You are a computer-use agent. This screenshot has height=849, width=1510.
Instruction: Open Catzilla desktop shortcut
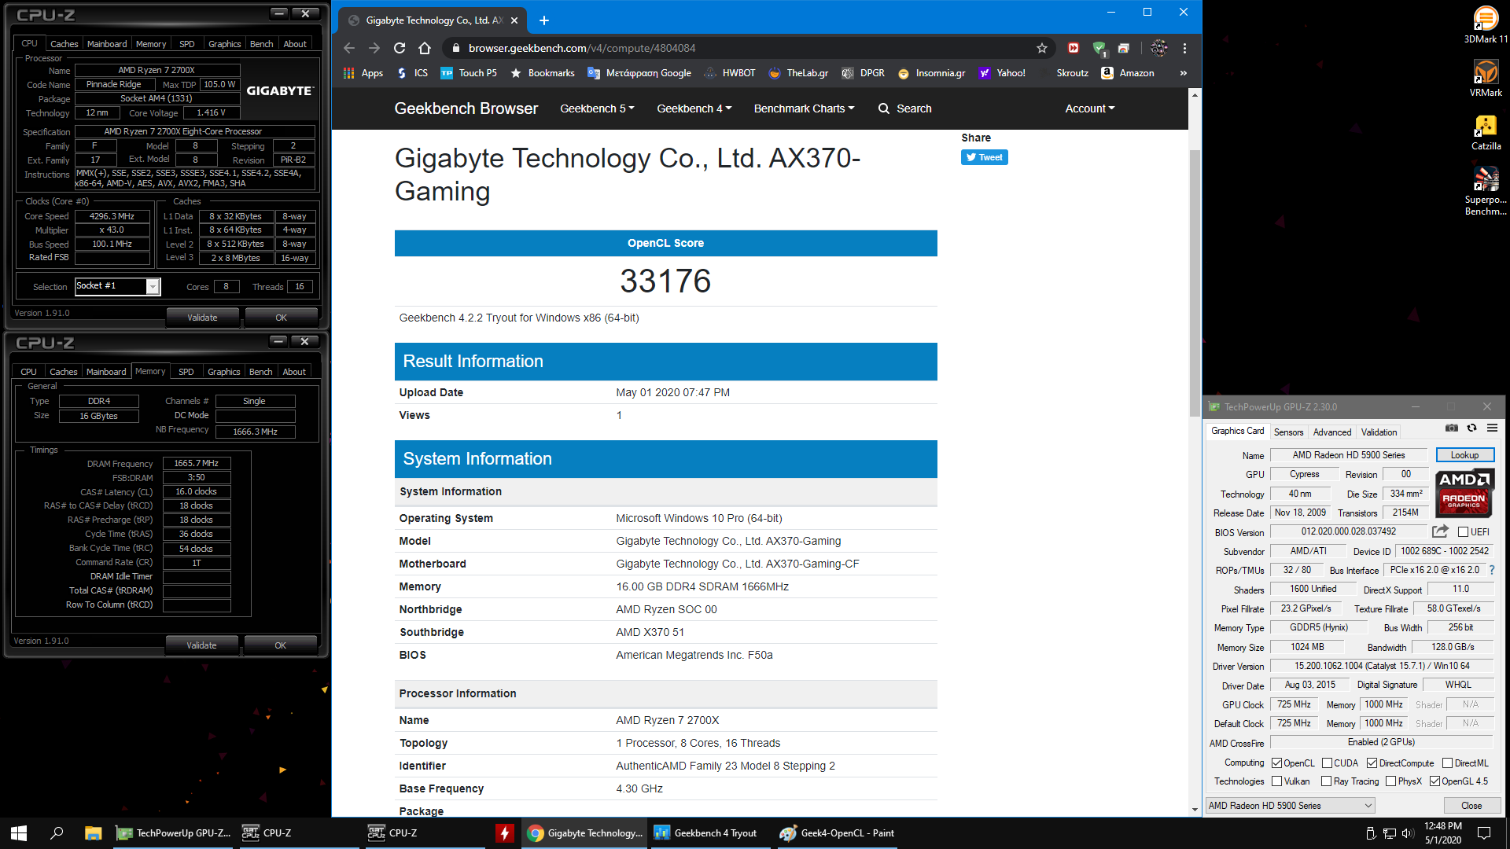tap(1486, 131)
